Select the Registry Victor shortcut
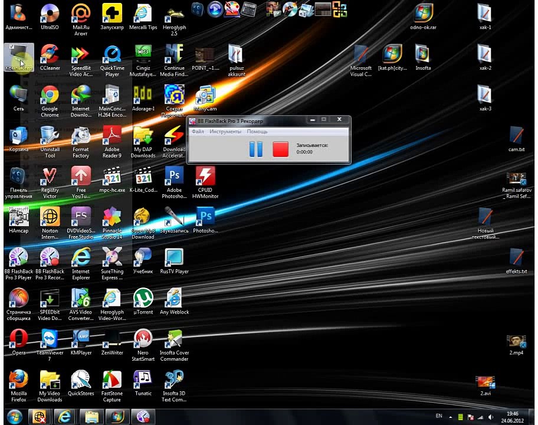This screenshot has width=538, height=425. (50, 182)
